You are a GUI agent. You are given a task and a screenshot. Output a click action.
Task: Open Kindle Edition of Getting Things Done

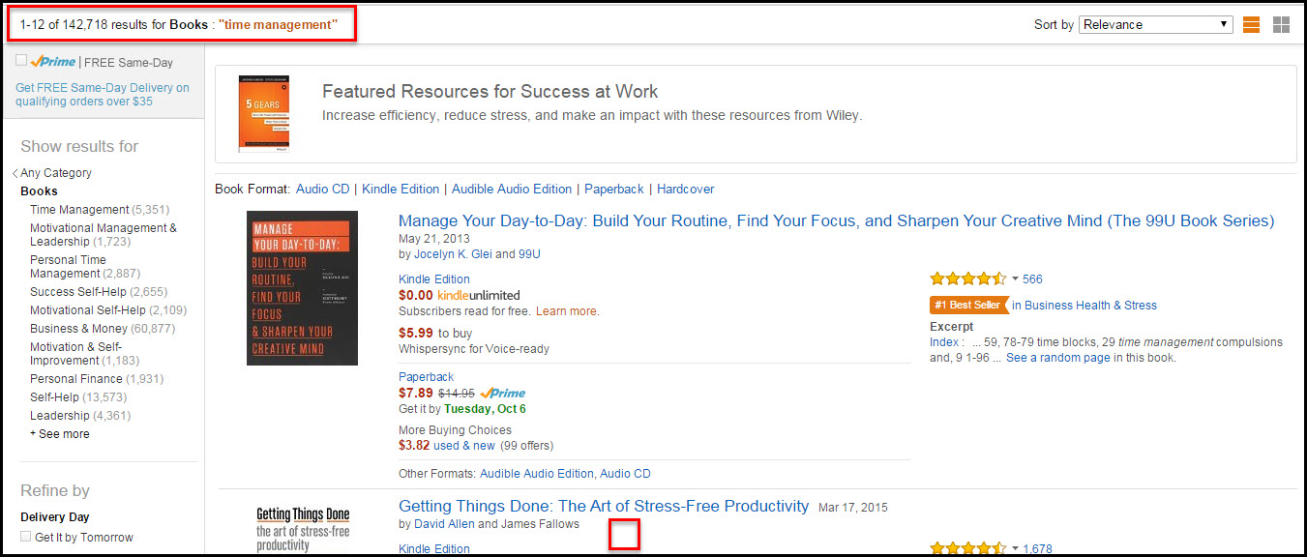(434, 549)
